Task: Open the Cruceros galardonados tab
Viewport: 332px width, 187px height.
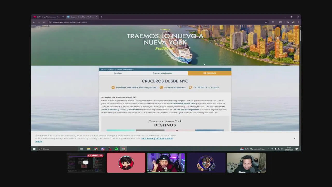Action: click(x=162, y=73)
